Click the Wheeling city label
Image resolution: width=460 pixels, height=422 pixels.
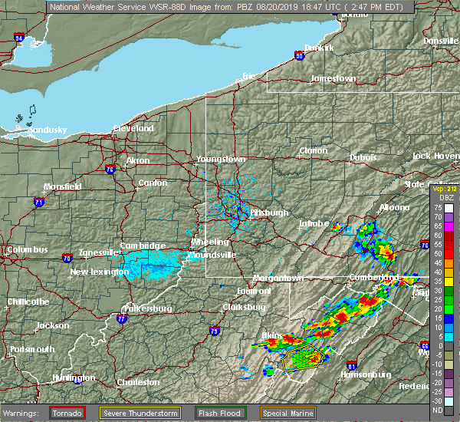pyautogui.click(x=210, y=242)
